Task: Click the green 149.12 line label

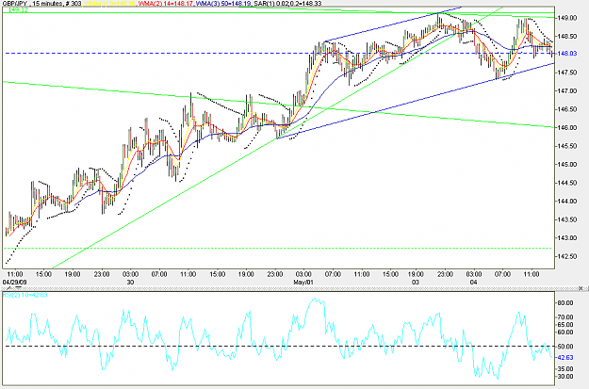Action: 18,10
